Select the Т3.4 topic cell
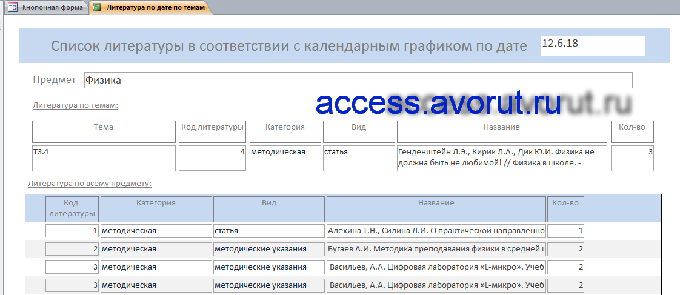The width and height of the screenshot is (680, 295). coord(104,158)
